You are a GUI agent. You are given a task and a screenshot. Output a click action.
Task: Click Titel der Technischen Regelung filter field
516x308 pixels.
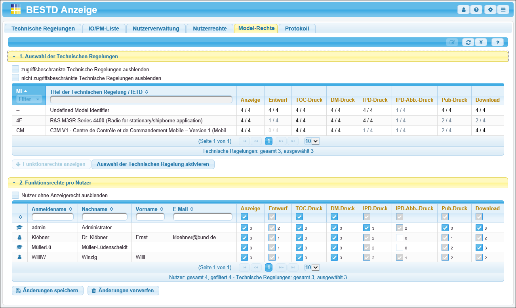[141, 99]
